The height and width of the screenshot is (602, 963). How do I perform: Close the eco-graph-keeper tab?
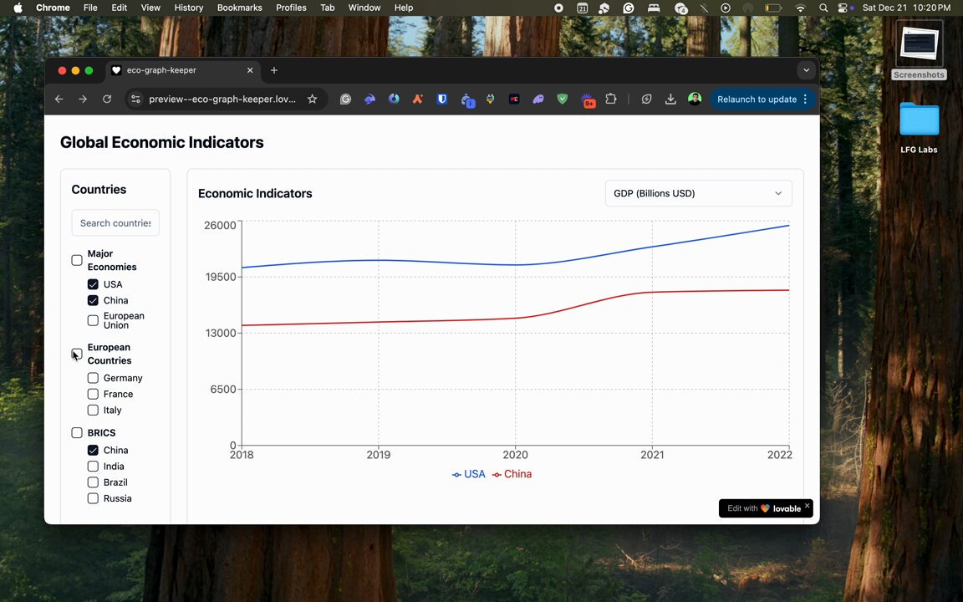pyautogui.click(x=250, y=70)
